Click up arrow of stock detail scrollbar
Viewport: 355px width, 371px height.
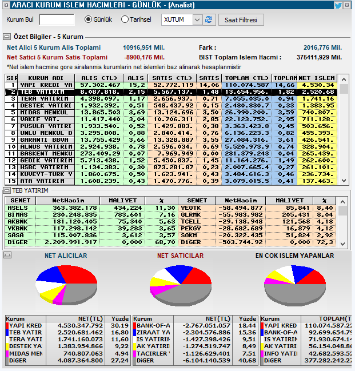[x=342, y=202]
